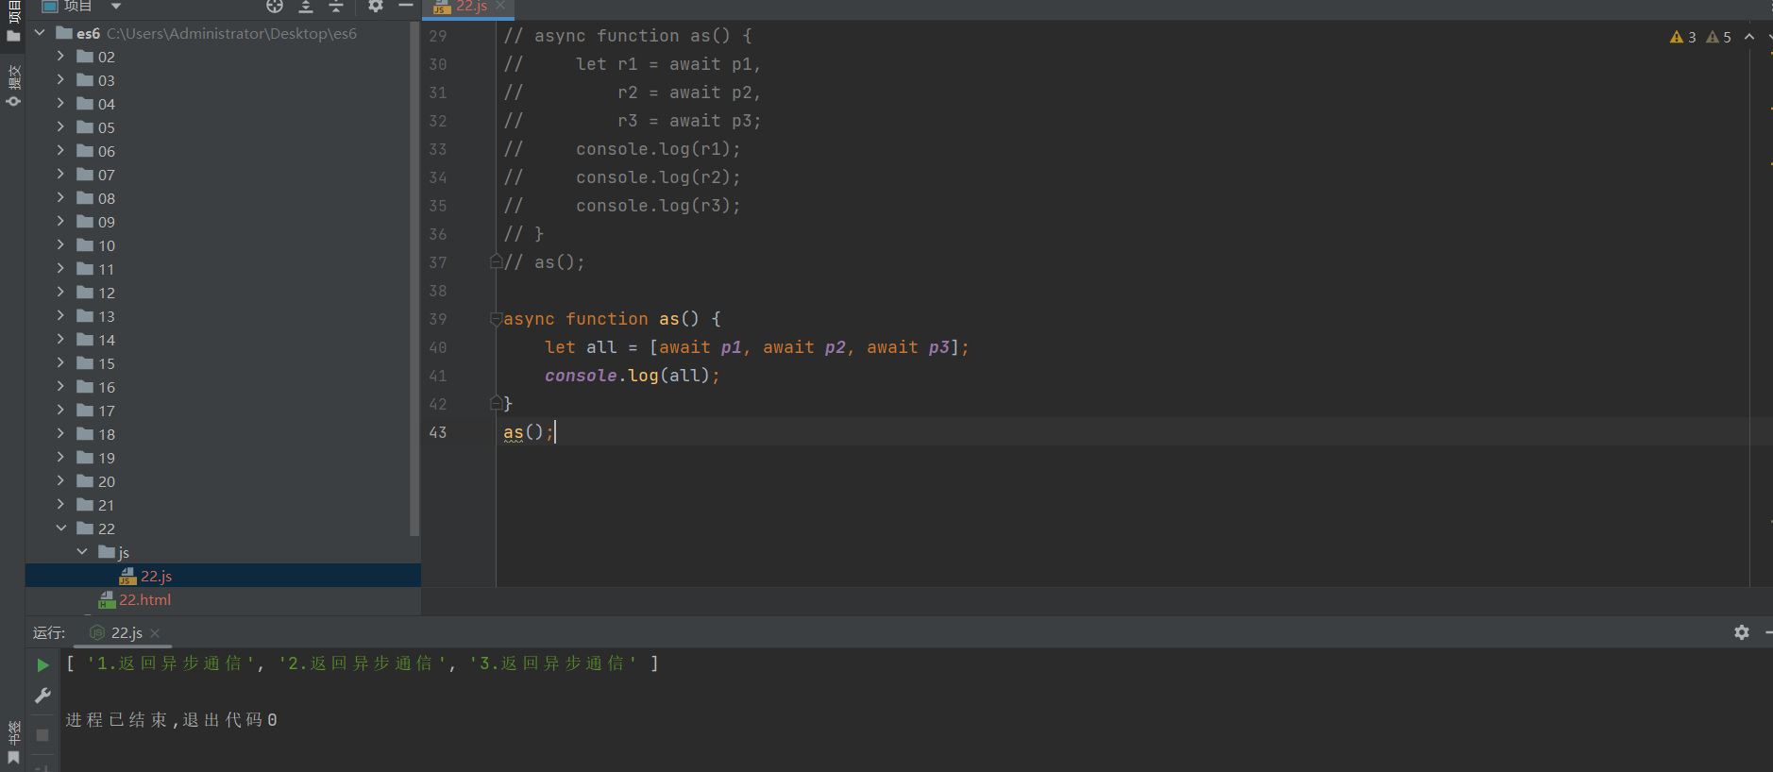
Task: Expand folder 09 in project tree
Action: click(60, 222)
